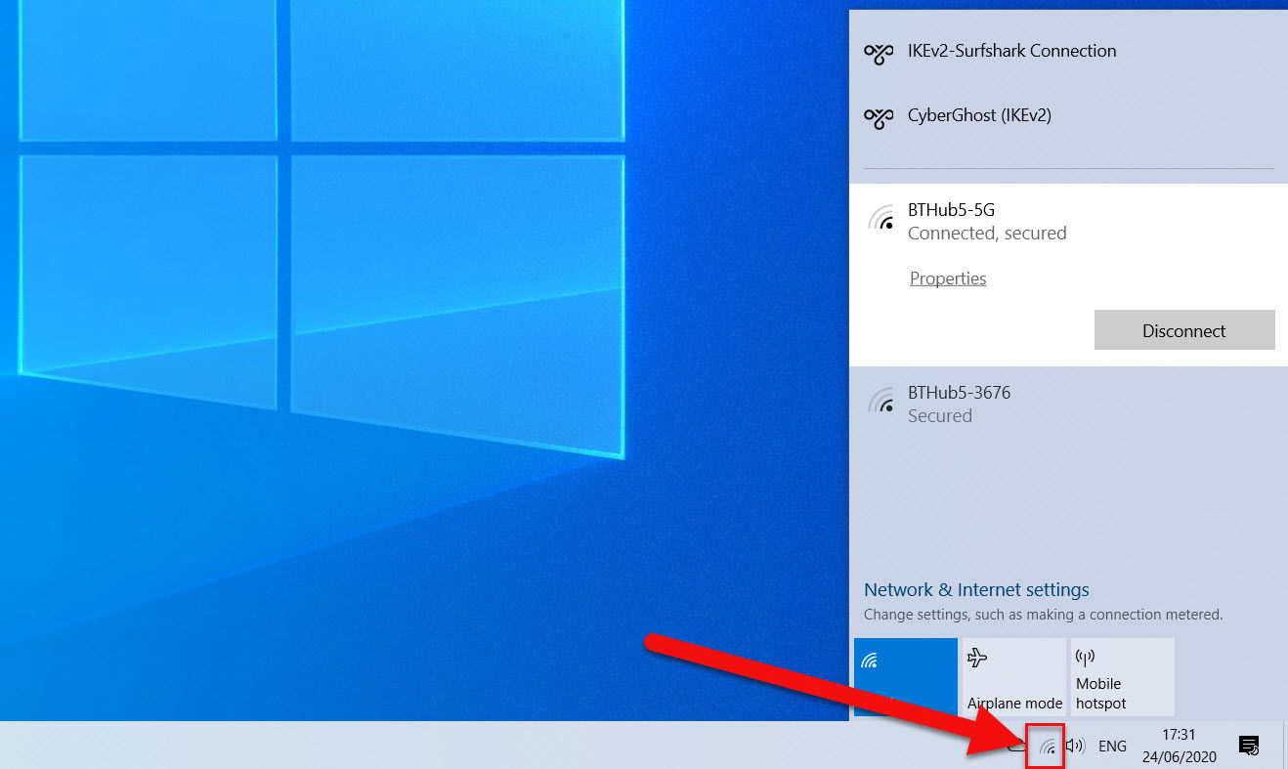Enable Airplane mode
Image resolution: width=1288 pixels, height=769 pixels.
(1013, 676)
